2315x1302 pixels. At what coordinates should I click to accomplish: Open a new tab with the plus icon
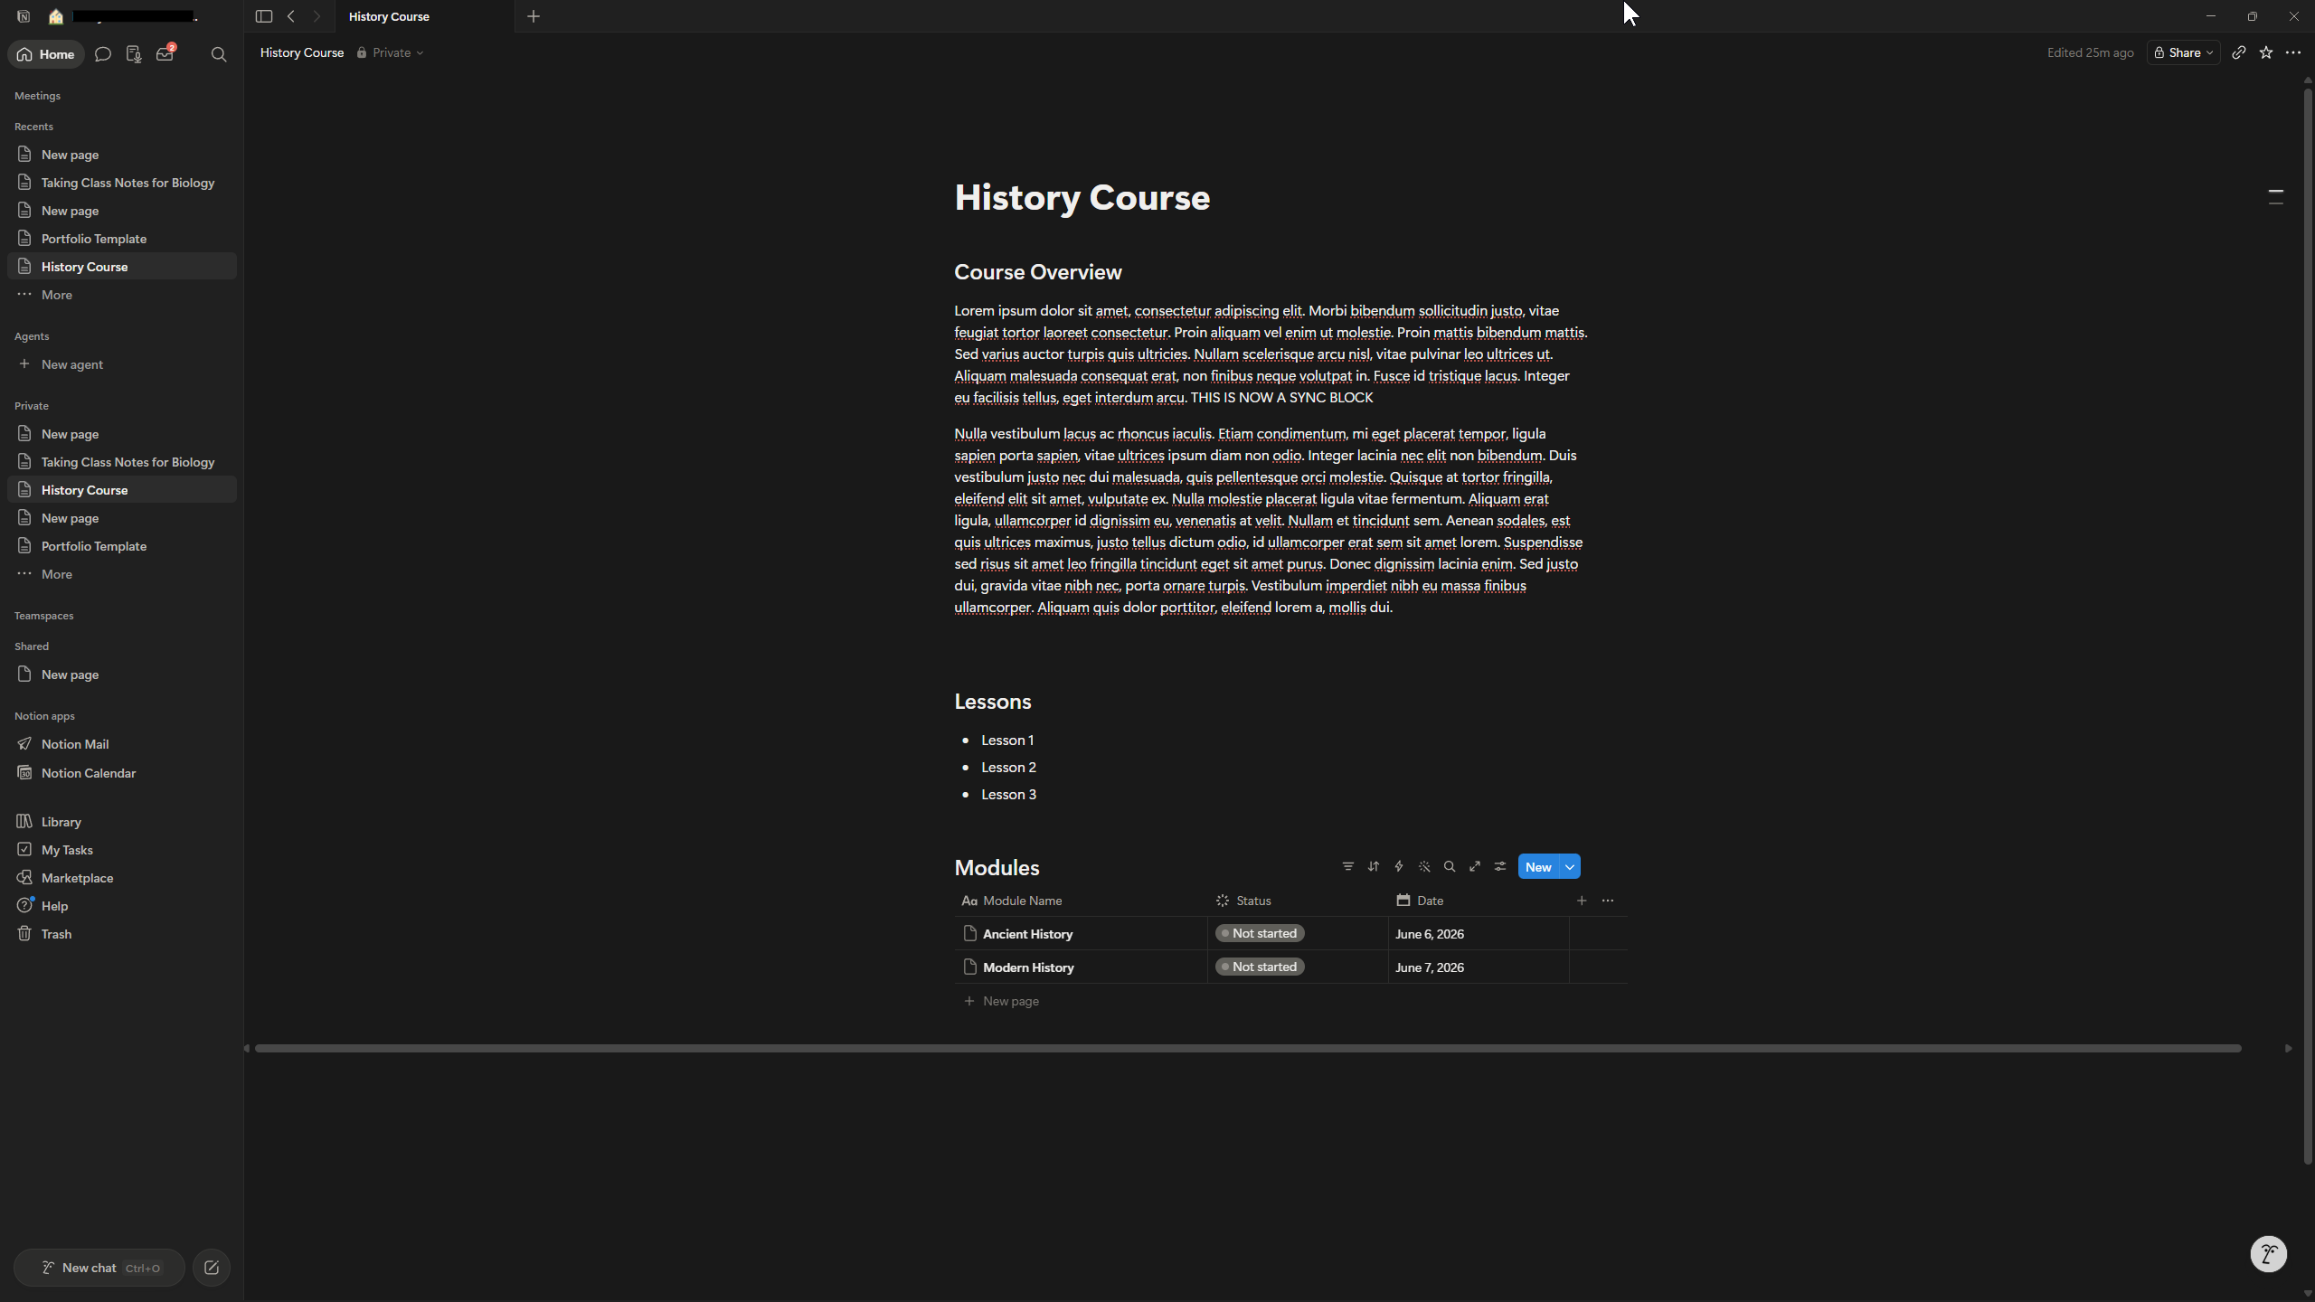click(534, 16)
